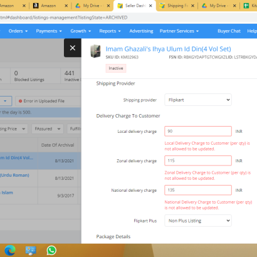
Task: Click the product thumbnail image
Action: 95,51
